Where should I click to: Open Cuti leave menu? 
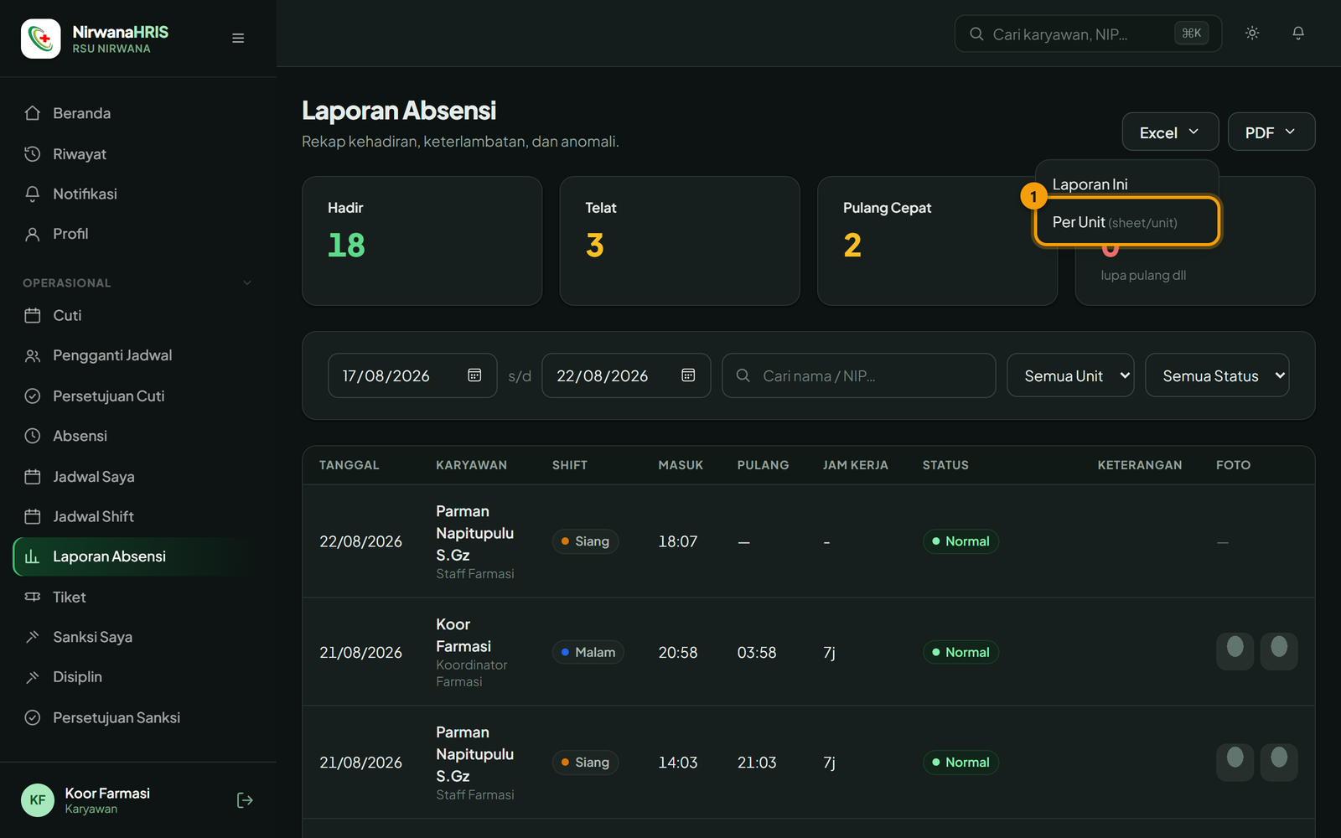click(138, 316)
